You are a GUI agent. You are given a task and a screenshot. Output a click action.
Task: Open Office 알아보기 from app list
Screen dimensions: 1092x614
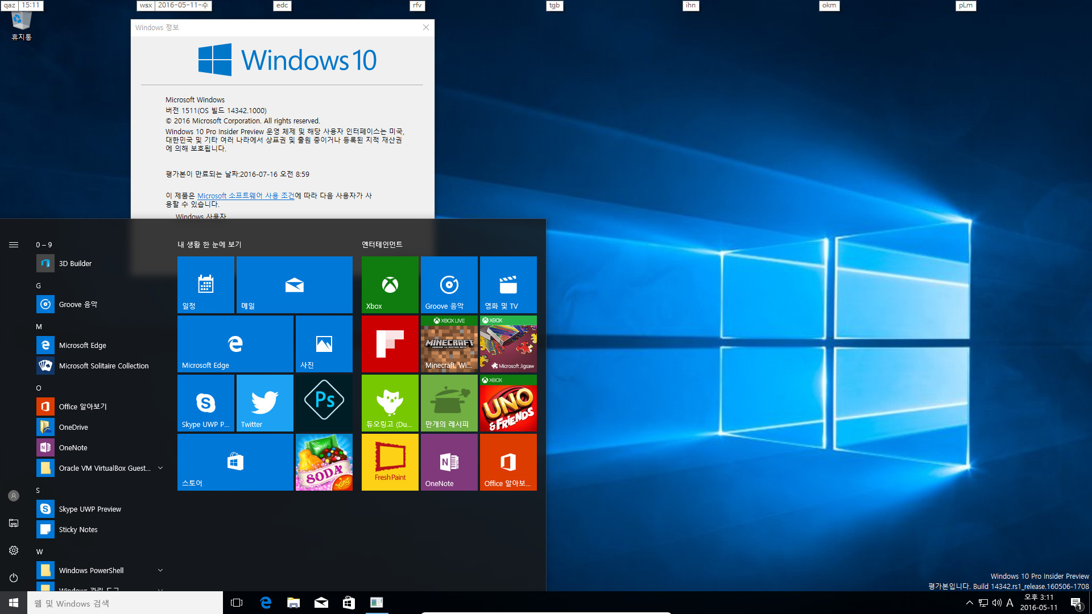point(100,406)
